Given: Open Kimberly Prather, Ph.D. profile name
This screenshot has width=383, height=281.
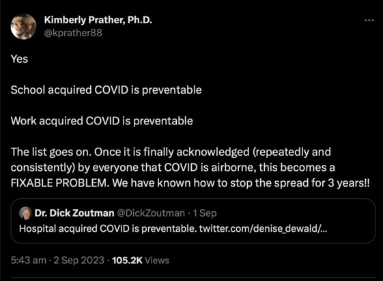Looking at the screenshot, I should (98, 20).
